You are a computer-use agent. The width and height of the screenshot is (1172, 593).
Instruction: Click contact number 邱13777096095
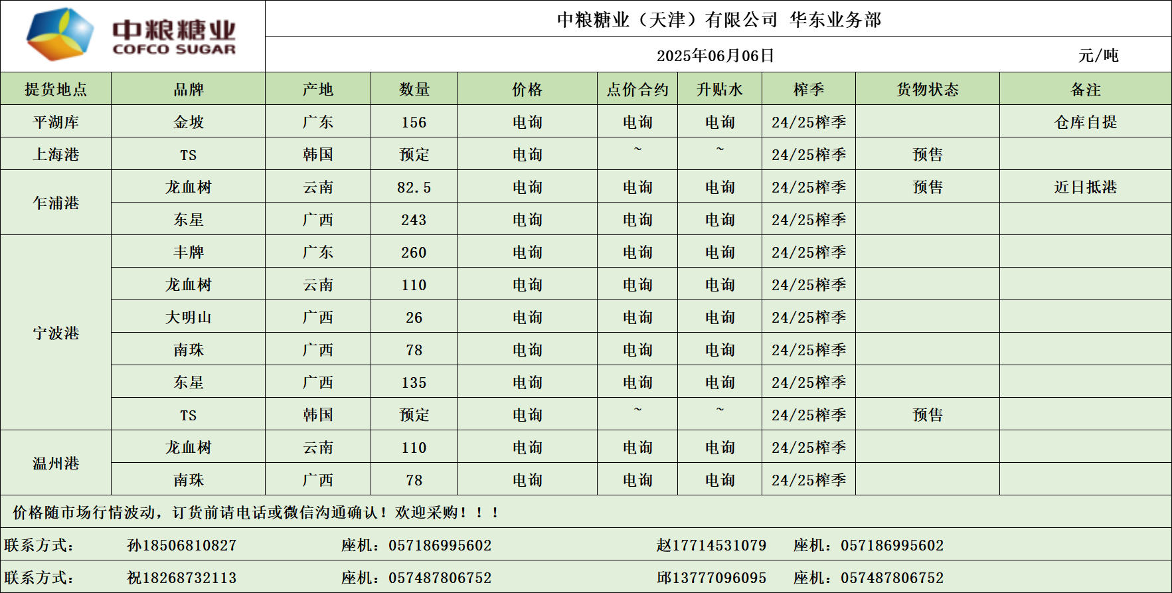711,577
